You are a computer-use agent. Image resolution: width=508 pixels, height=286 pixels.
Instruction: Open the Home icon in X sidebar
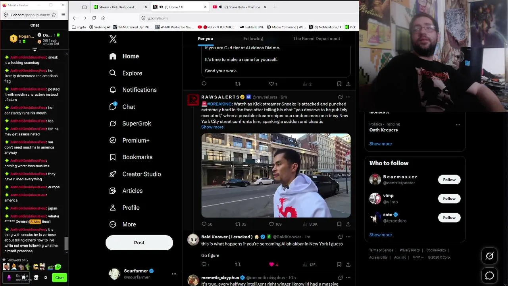[x=113, y=56]
